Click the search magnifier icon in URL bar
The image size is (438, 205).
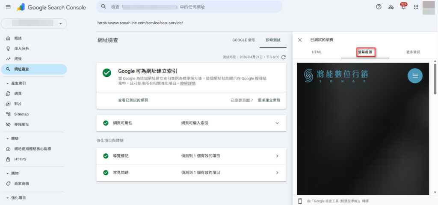(104, 7)
